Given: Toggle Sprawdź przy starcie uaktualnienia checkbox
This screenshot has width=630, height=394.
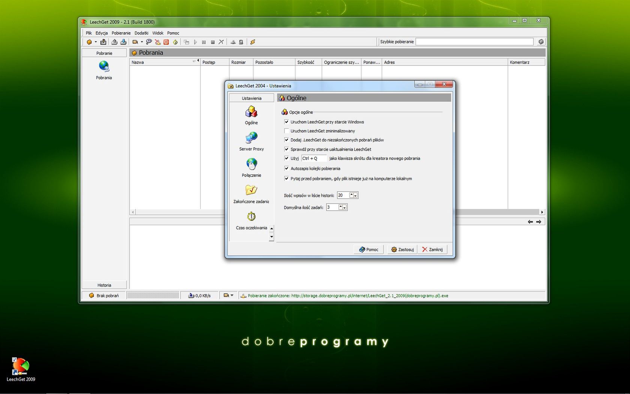Looking at the screenshot, I should click(286, 149).
